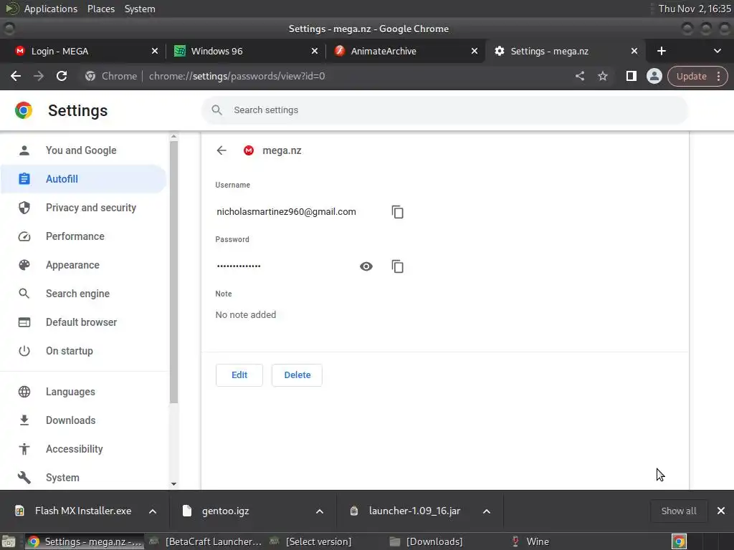Toggle the Chrome side panel
Image resolution: width=734 pixels, height=550 pixels.
pos(631,76)
